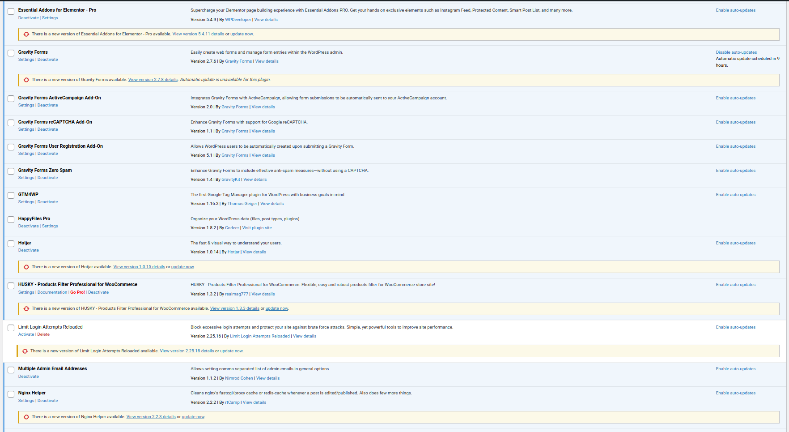Check the Gravity Forms Zero Spam checkbox
Viewport: 789px width, 432px height.
[x=11, y=171]
